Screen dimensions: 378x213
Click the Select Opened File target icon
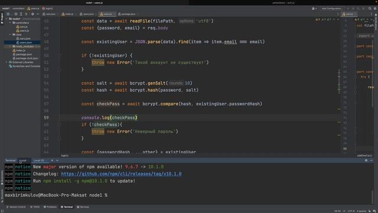click(16, 14)
